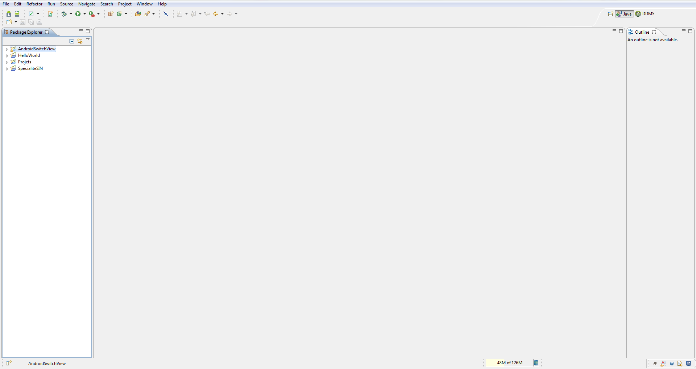Click the Previous Annotation icon
The image size is (696, 369).
[x=194, y=14]
